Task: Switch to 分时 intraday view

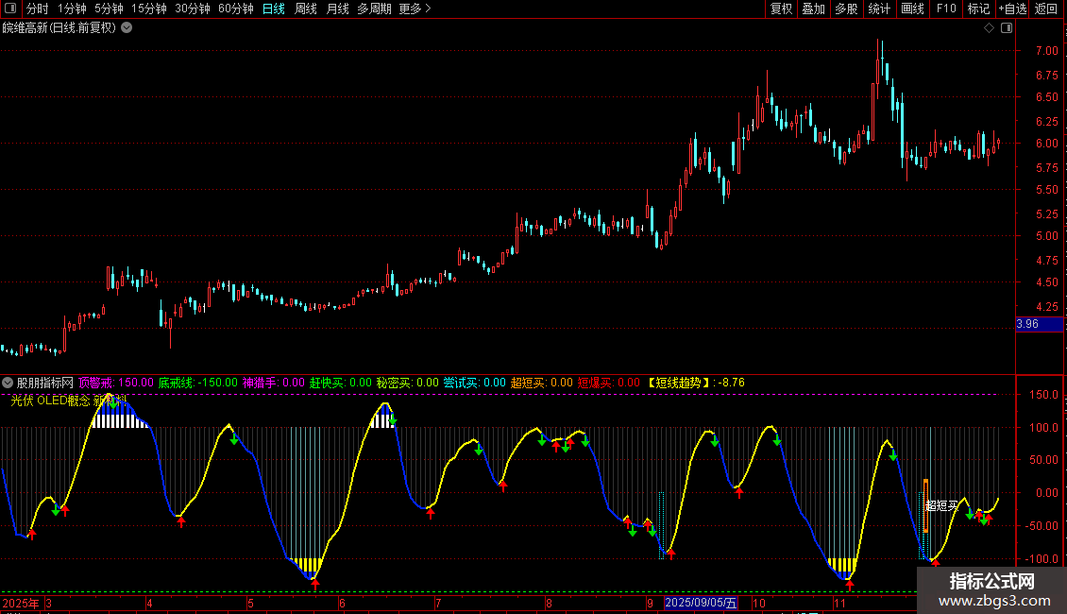Action: [x=37, y=9]
